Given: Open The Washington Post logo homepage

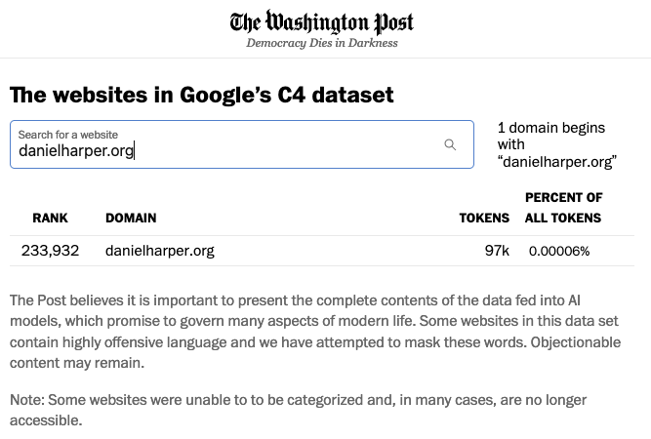Looking at the screenshot, I should 321,22.
